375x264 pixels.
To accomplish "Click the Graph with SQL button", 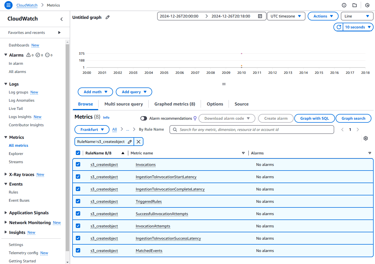I will pyautogui.click(x=315, y=118).
